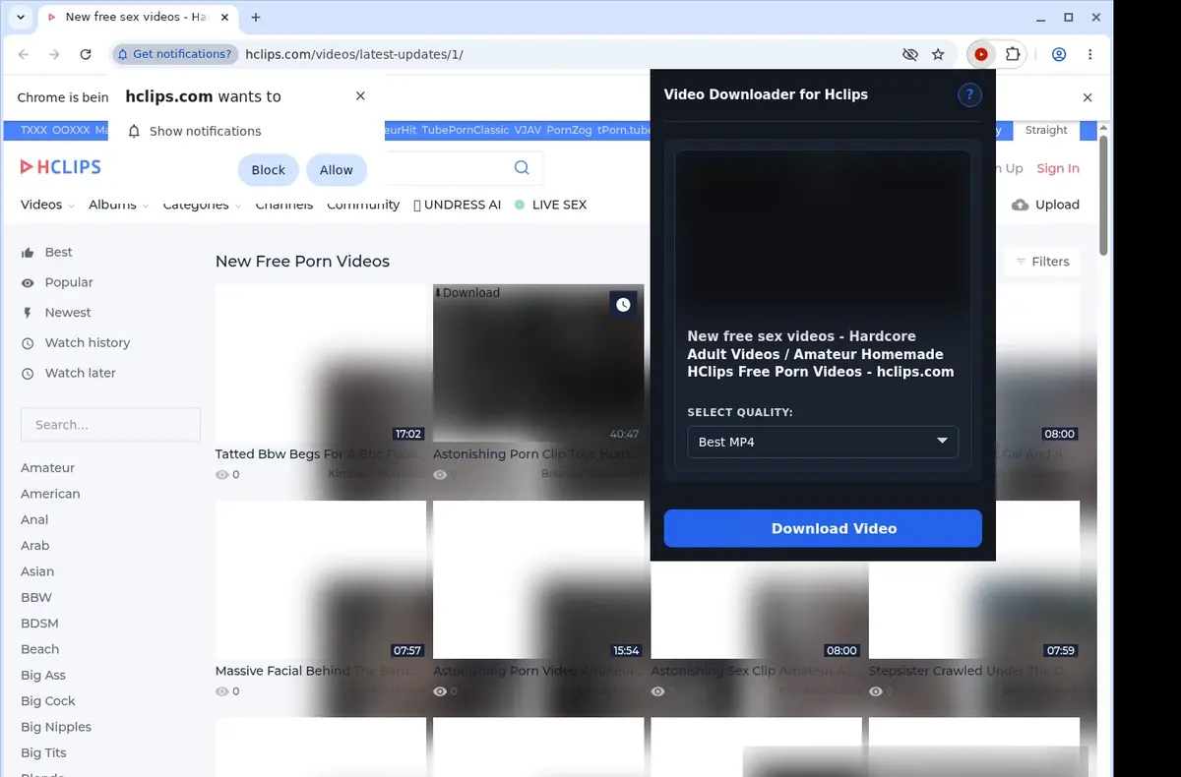Allow notifications from the site
Screen dimensions: 1181x777
pyautogui.click(x=336, y=170)
